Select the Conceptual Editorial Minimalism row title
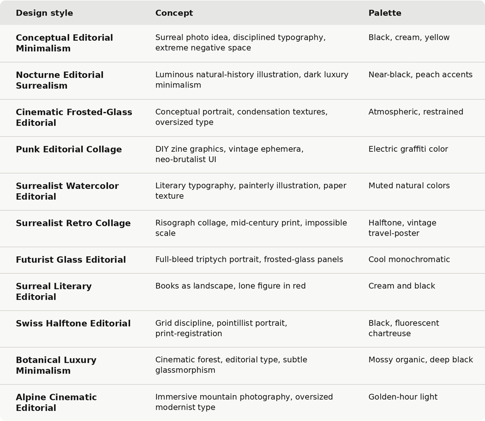 click(x=64, y=43)
